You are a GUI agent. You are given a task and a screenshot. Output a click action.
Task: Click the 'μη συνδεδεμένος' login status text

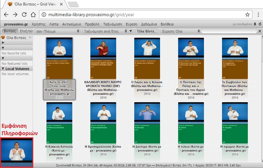[x=243, y=24]
